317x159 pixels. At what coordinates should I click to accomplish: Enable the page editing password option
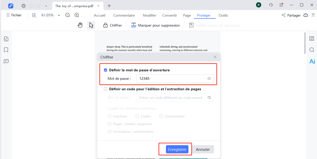pos(105,89)
